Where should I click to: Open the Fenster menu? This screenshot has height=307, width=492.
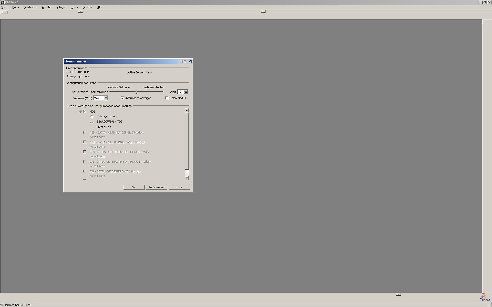pyautogui.click(x=87, y=7)
